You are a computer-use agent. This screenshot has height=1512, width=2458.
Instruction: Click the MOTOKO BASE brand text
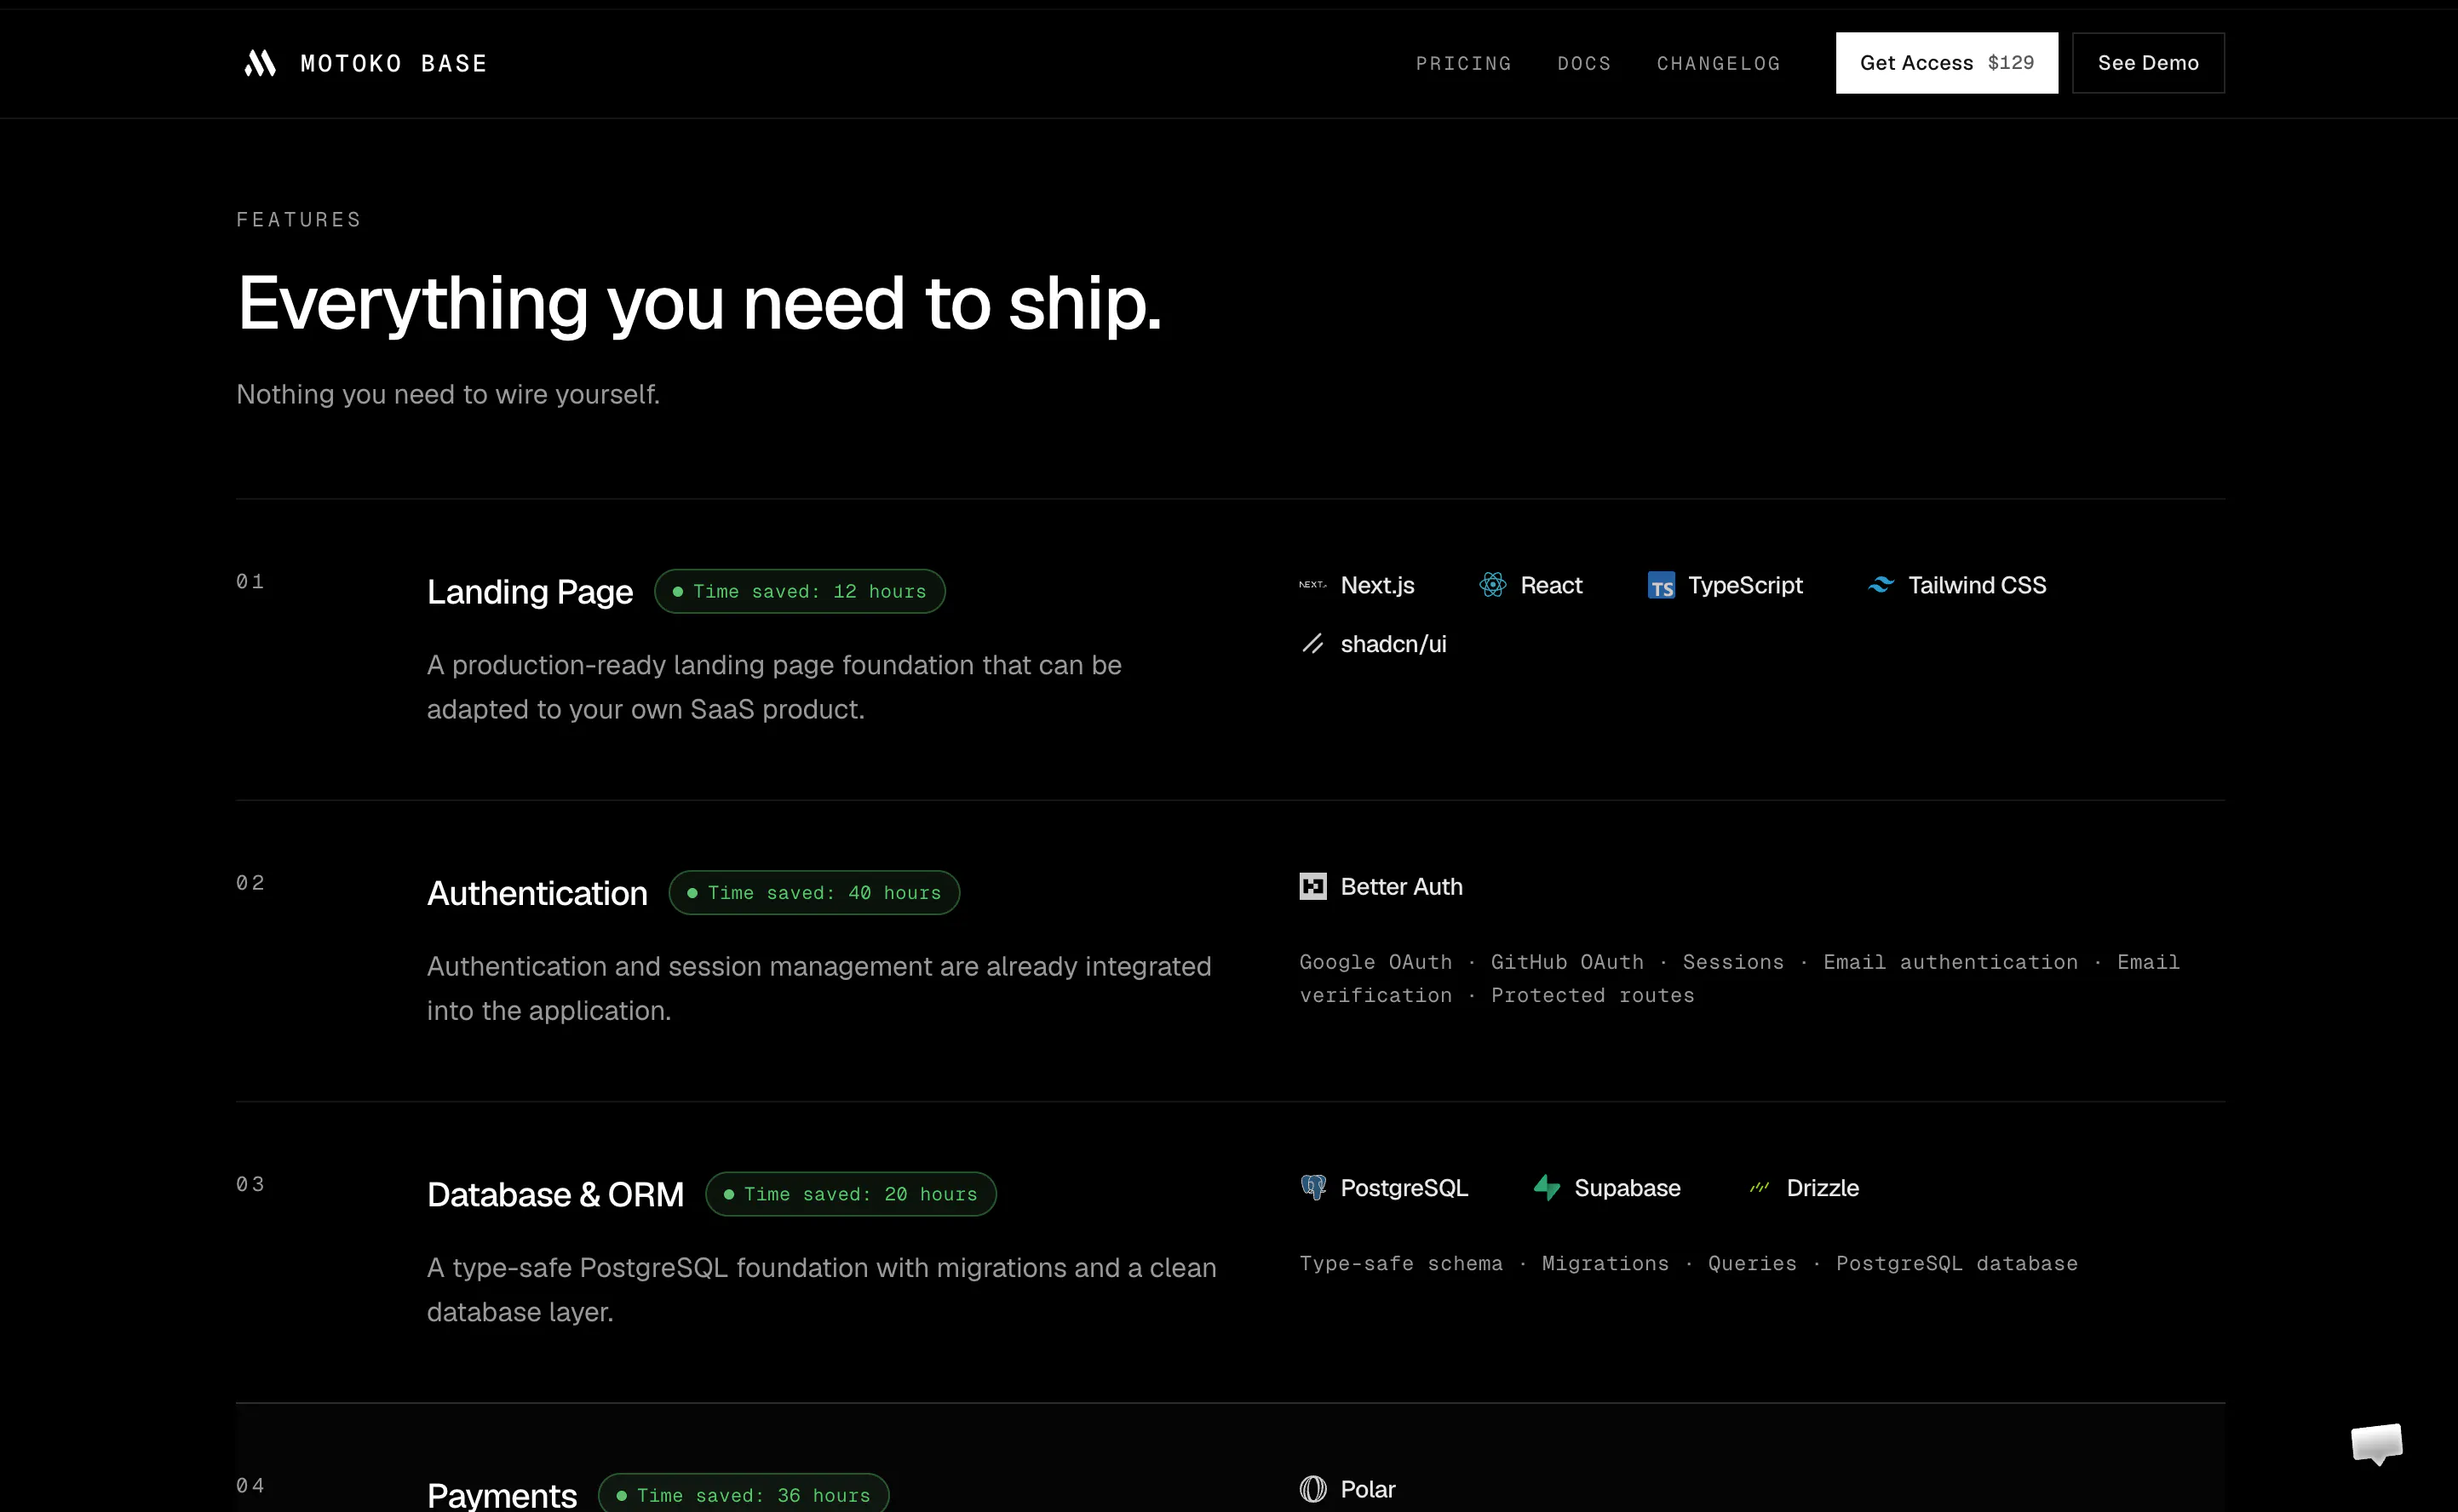[x=393, y=63]
